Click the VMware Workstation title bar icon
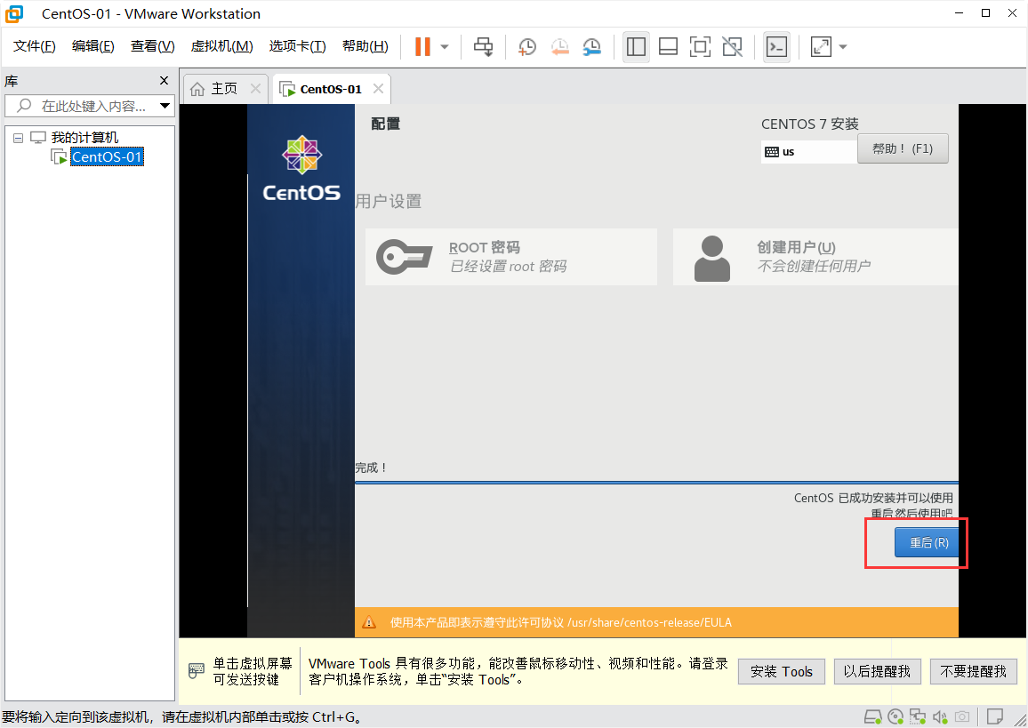 14,13
